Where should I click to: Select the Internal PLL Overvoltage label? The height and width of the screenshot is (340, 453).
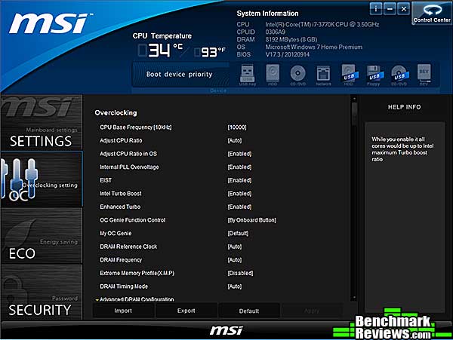[x=129, y=167]
